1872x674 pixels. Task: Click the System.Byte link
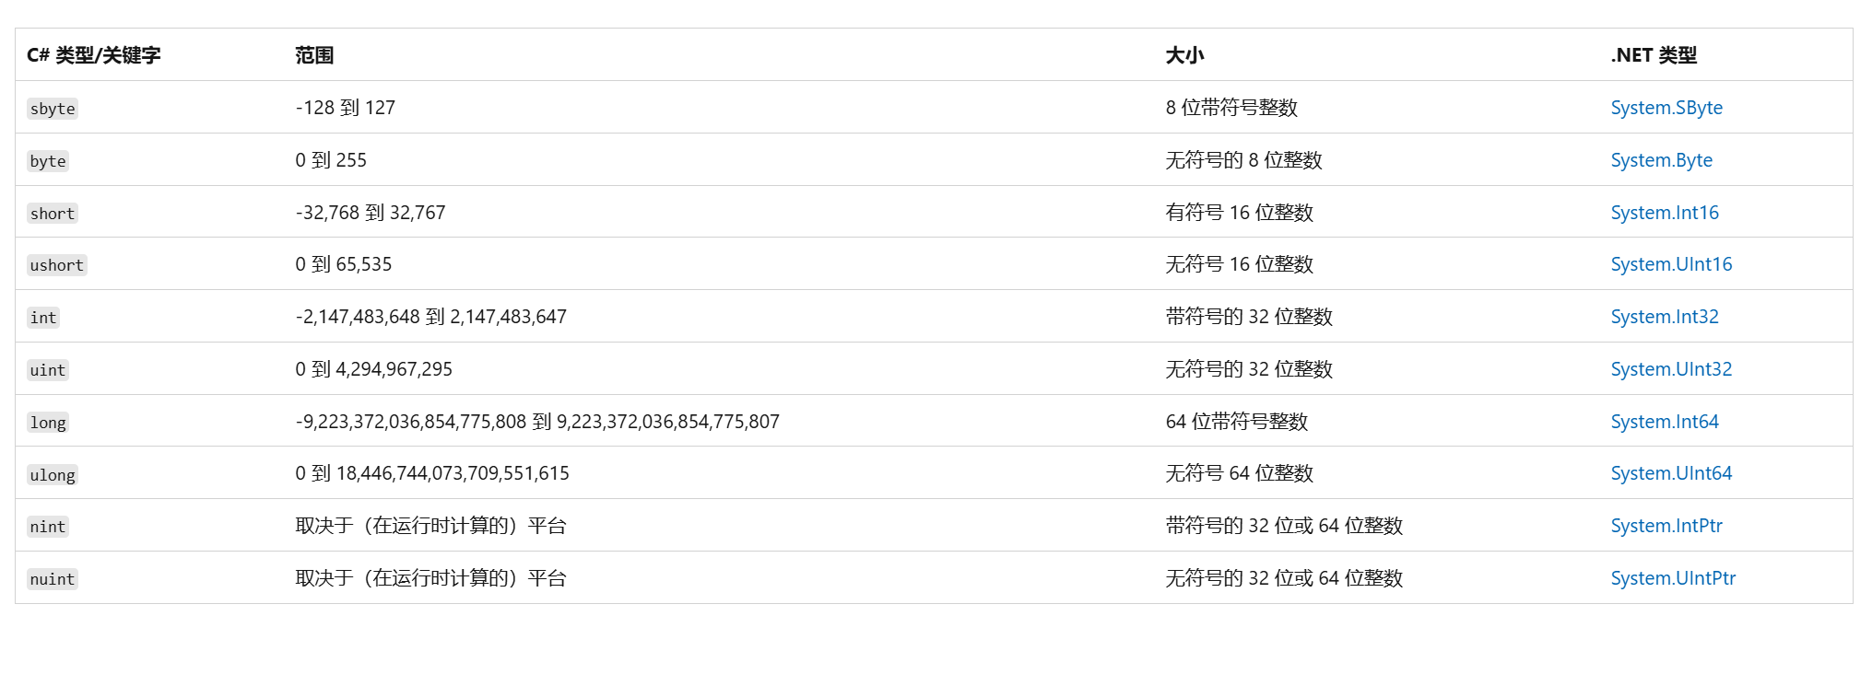pyautogui.click(x=1661, y=160)
